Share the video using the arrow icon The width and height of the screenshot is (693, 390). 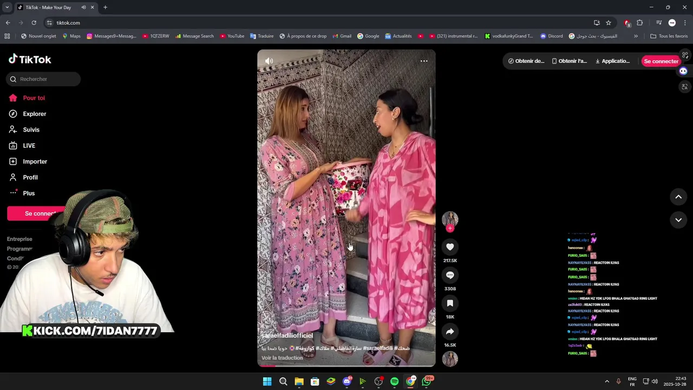click(450, 331)
